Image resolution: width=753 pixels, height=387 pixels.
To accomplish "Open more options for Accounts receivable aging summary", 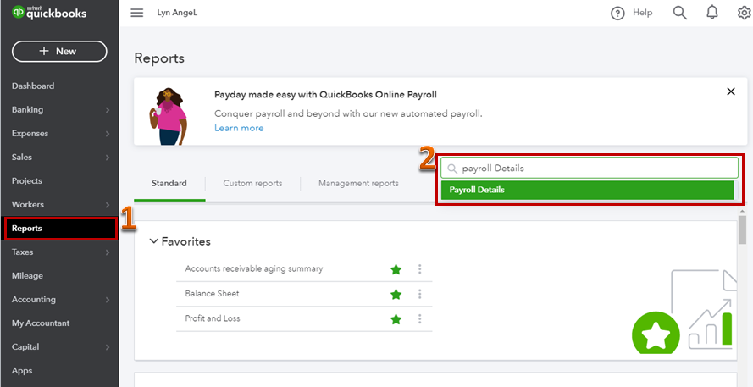I will pyautogui.click(x=420, y=269).
